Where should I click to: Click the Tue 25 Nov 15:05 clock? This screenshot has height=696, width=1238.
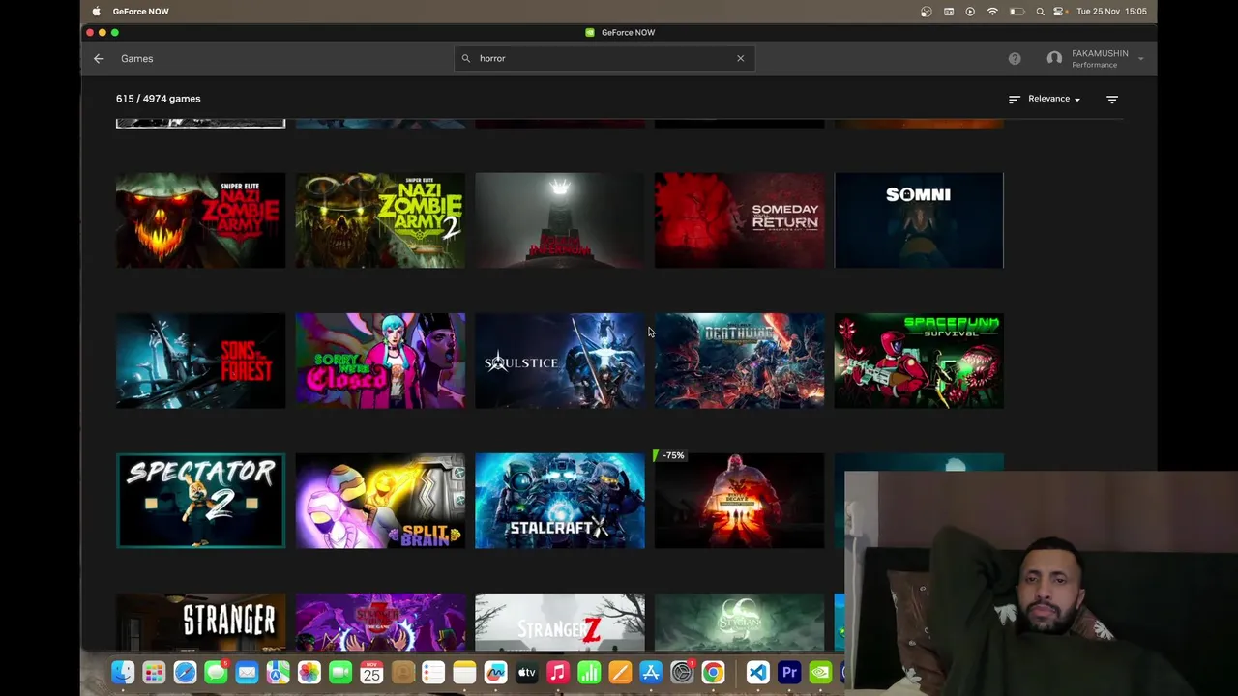pos(1111,12)
